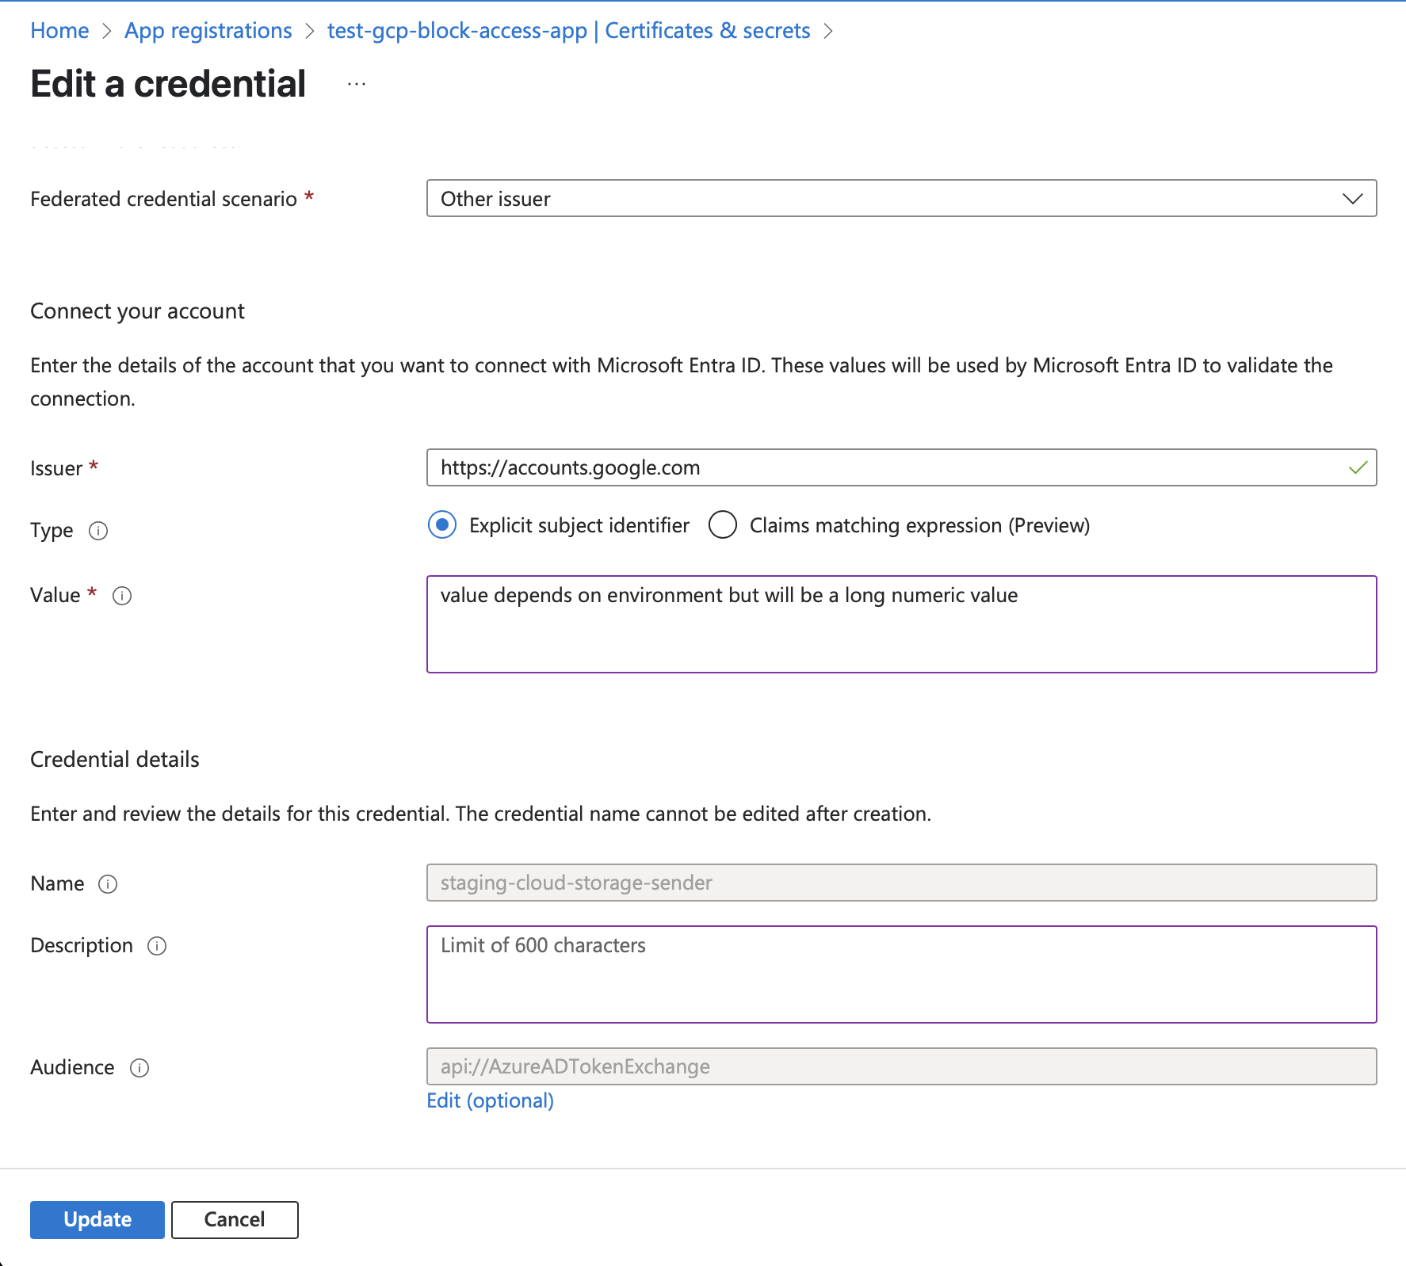
Task: Click the ellipsis next to Edit a credential title
Action: (356, 83)
